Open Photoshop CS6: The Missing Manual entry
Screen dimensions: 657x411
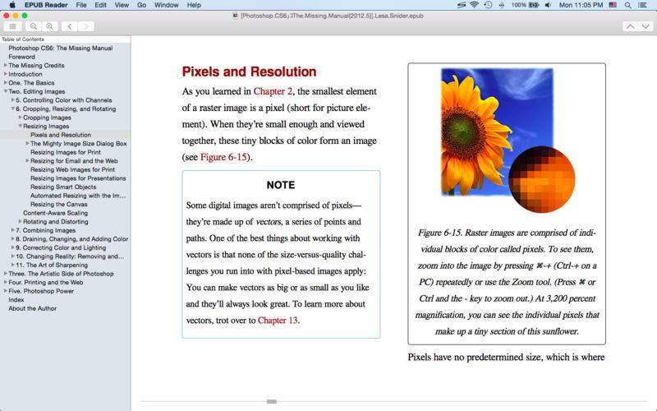coord(60,48)
